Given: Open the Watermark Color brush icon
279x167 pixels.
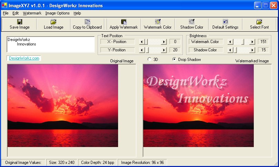Looking at the screenshot, I should coord(158,22).
